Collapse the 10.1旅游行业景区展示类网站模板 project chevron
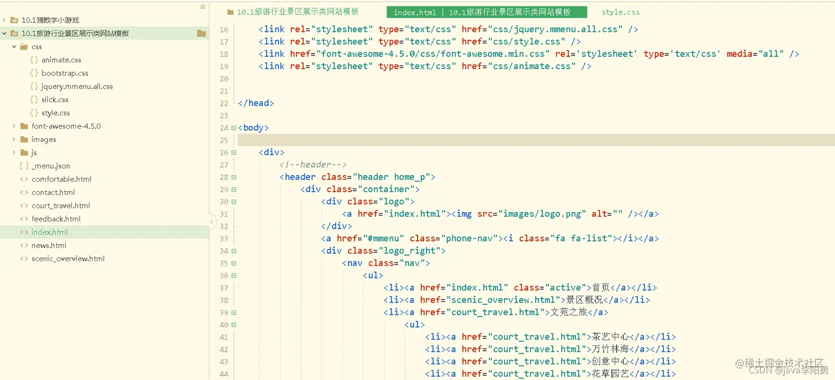This screenshot has width=835, height=380. pos(4,33)
